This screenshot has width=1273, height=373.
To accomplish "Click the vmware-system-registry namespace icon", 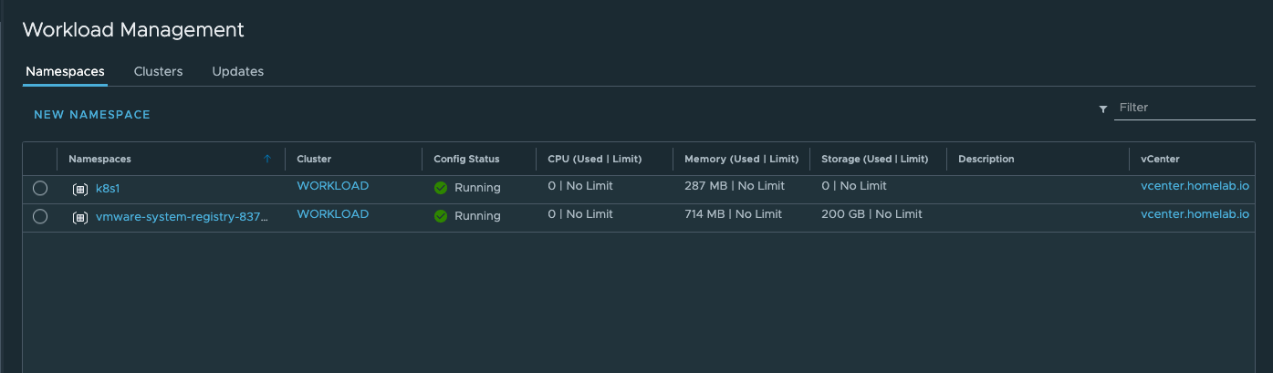I will 79,218.
